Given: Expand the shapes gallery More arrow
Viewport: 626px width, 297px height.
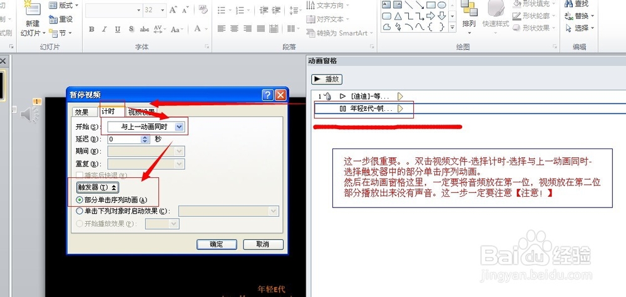Looking at the screenshot, I should coord(453,27).
